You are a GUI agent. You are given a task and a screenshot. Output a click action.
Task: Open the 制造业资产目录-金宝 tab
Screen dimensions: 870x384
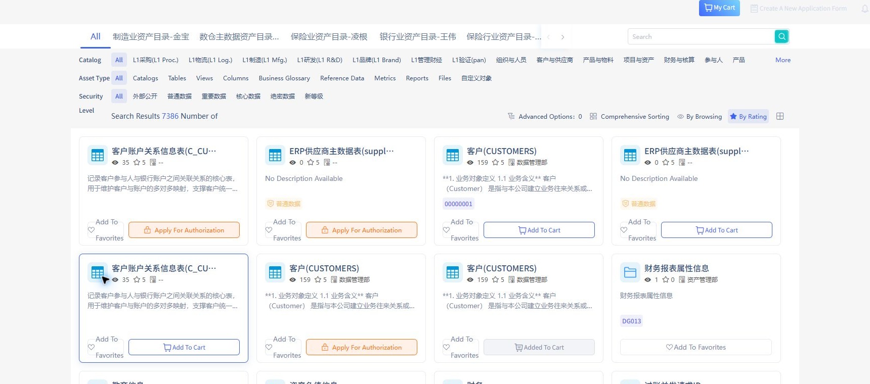click(151, 36)
